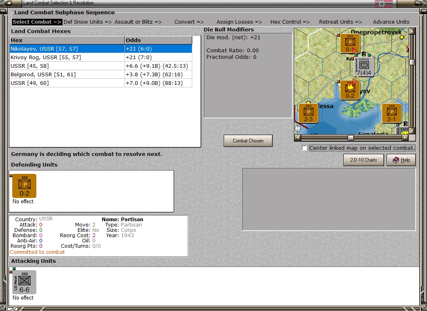The image size is (427, 311).
Task: Click the mini-map horizontal scrollbar thumb
Action: click(351, 138)
